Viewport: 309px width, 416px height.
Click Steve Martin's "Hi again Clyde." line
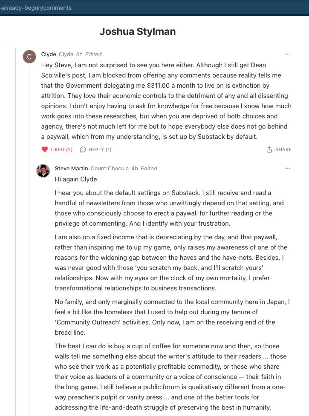(x=77, y=179)
